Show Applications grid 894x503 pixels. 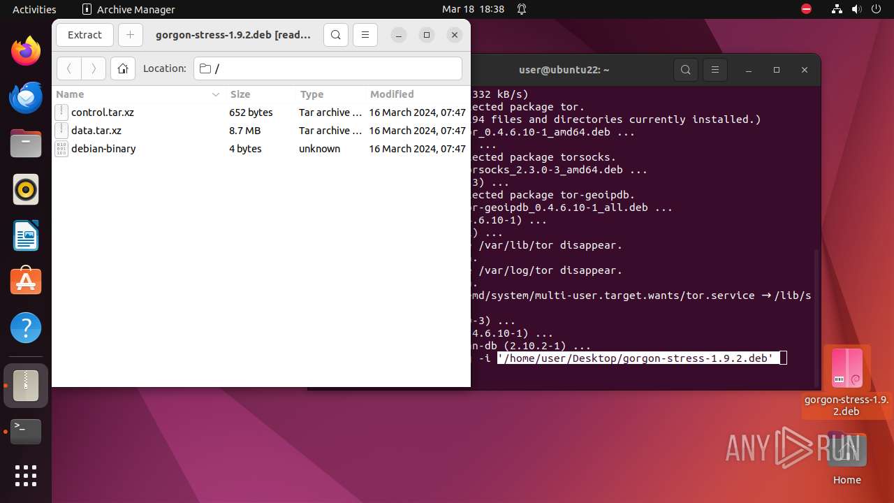[x=26, y=476]
